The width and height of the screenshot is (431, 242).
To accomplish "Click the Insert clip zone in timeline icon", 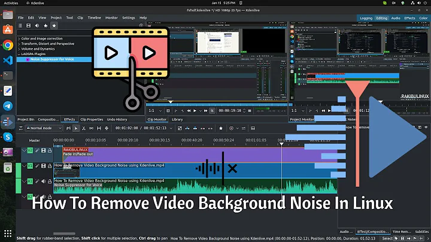I will [187, 128].
